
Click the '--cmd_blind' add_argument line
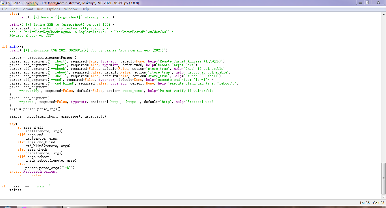click(124, 83)
